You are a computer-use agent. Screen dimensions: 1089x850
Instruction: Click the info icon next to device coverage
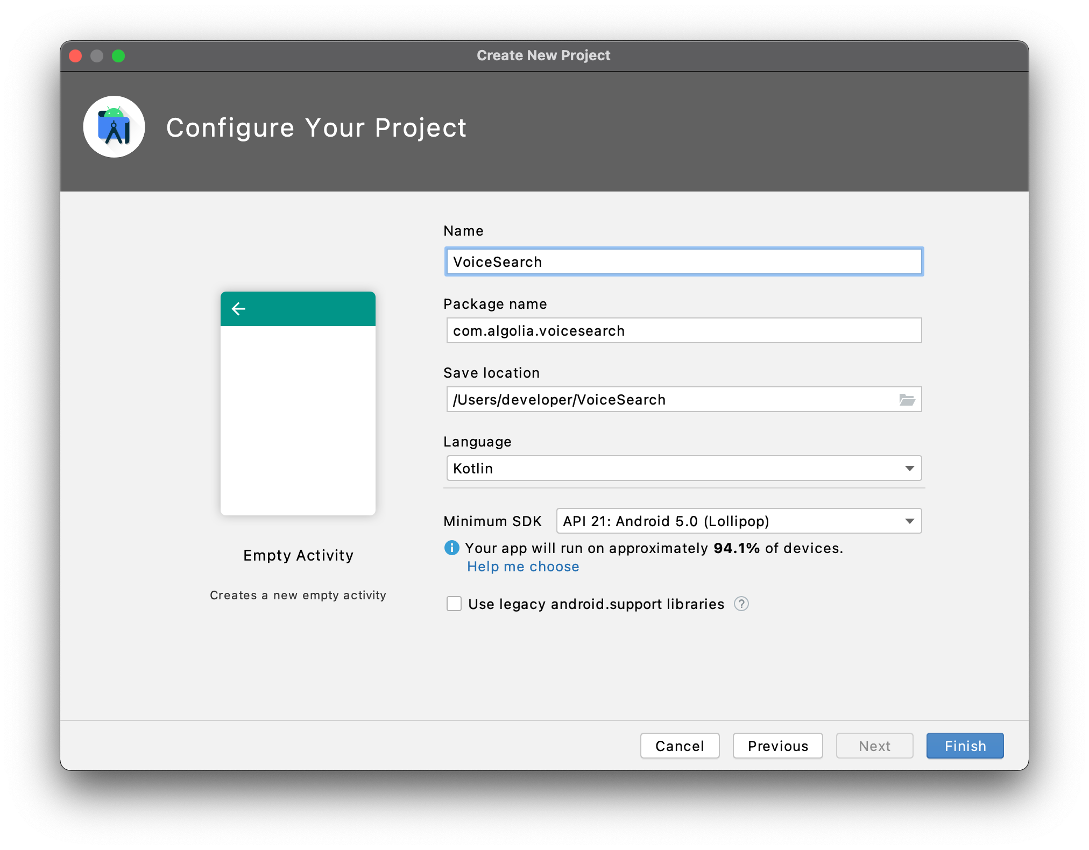(x=452, y=548)
